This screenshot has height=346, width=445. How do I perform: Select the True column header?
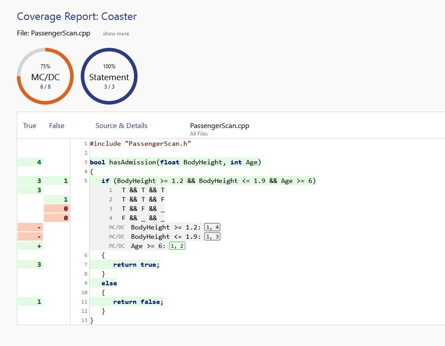coord(29,125)
